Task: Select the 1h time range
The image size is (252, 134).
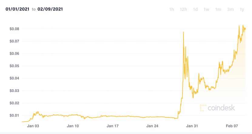Action: coord(171,9)
